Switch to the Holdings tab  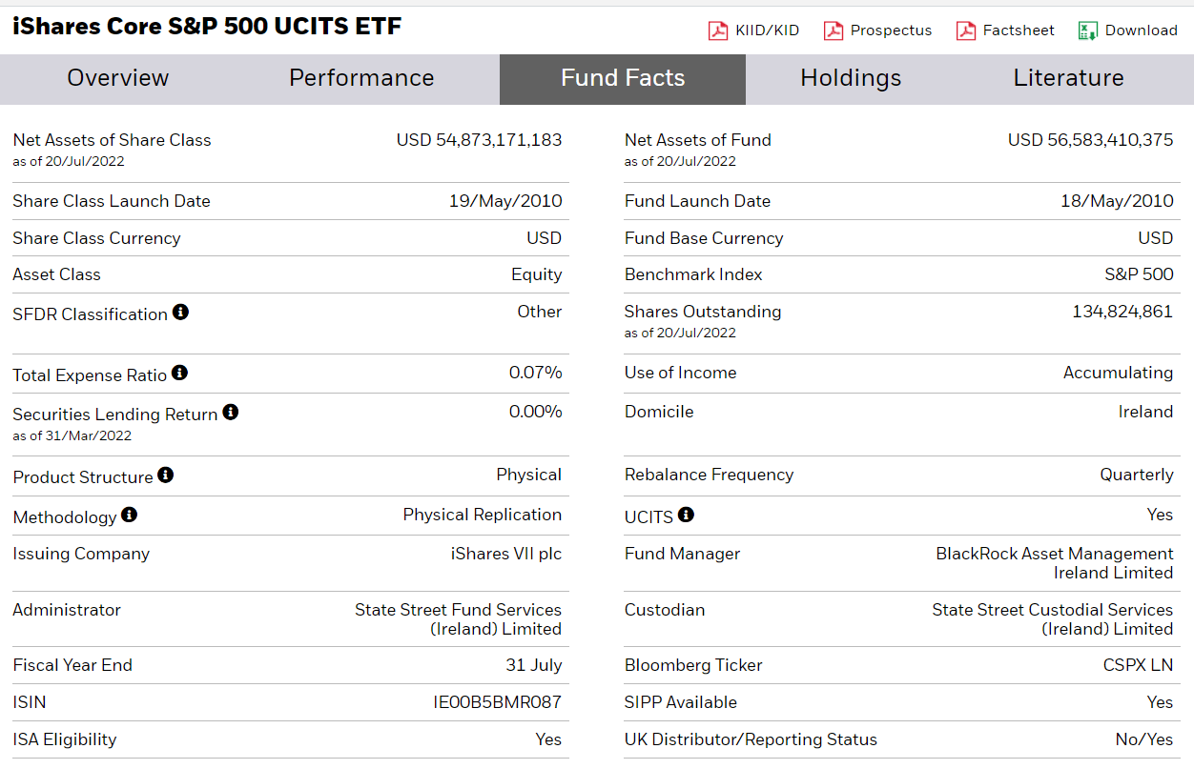point(851,79)
